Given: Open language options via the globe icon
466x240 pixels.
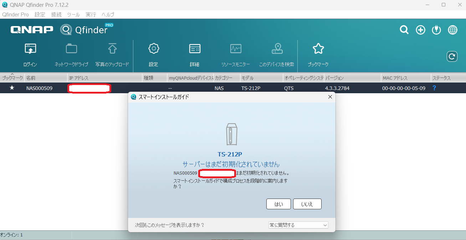Looking at the screenshot, I should [x=452, y=30].
